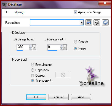Expand the Aperçu preview triangle
The width and height of the screenshot is (112, 106).
(7, 12)
